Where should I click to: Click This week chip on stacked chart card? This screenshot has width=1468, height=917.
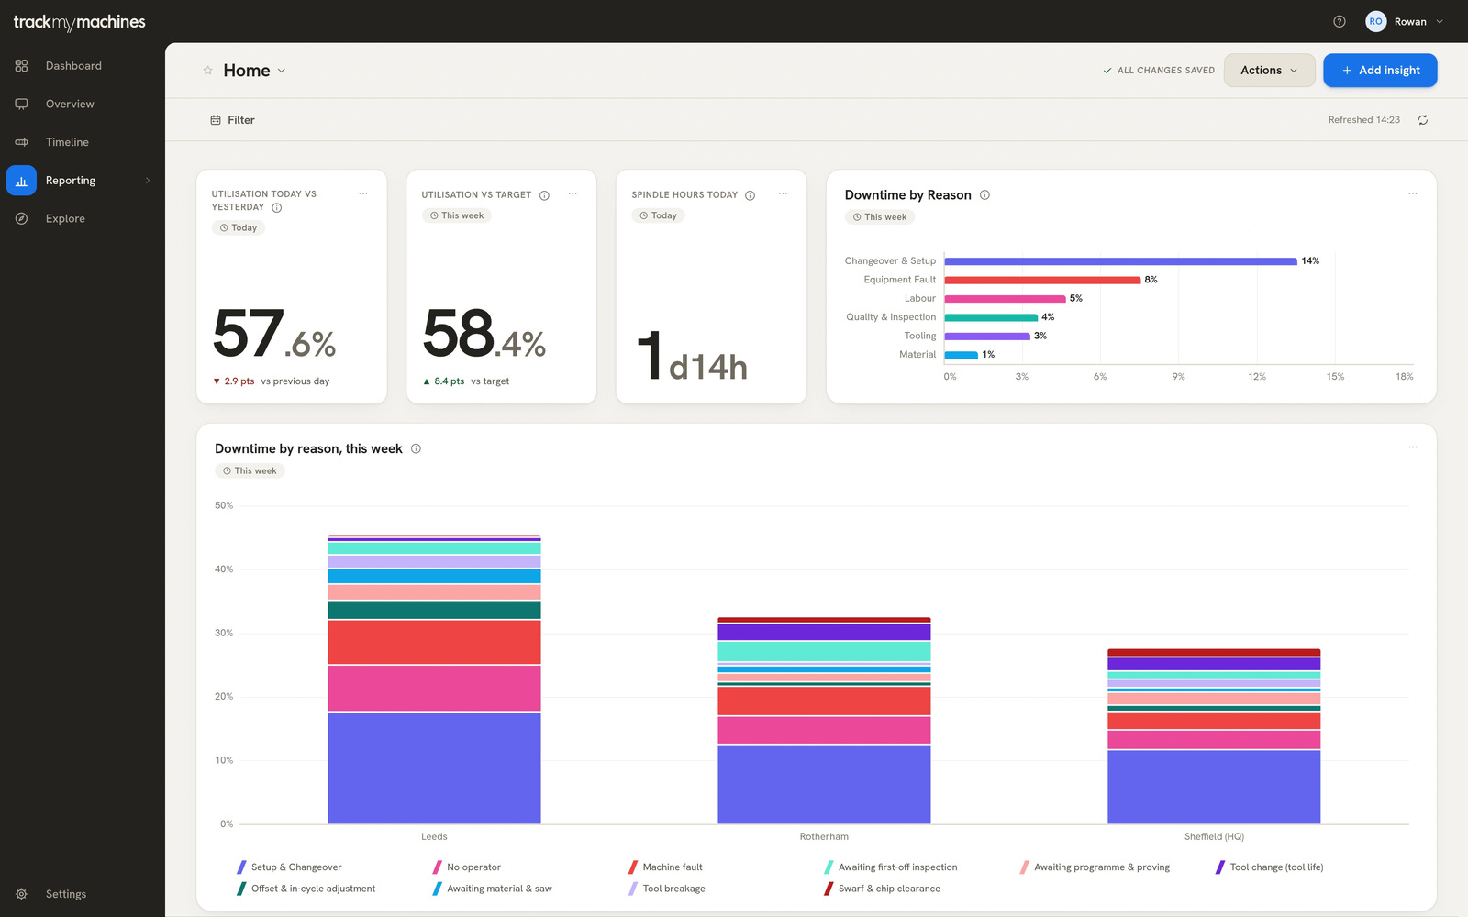pos(250,471)
